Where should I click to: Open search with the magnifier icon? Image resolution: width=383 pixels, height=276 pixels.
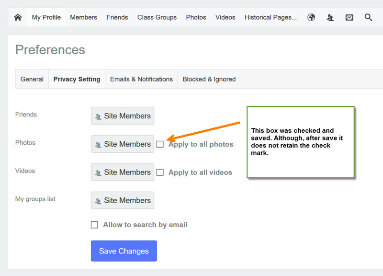point(368,17)
